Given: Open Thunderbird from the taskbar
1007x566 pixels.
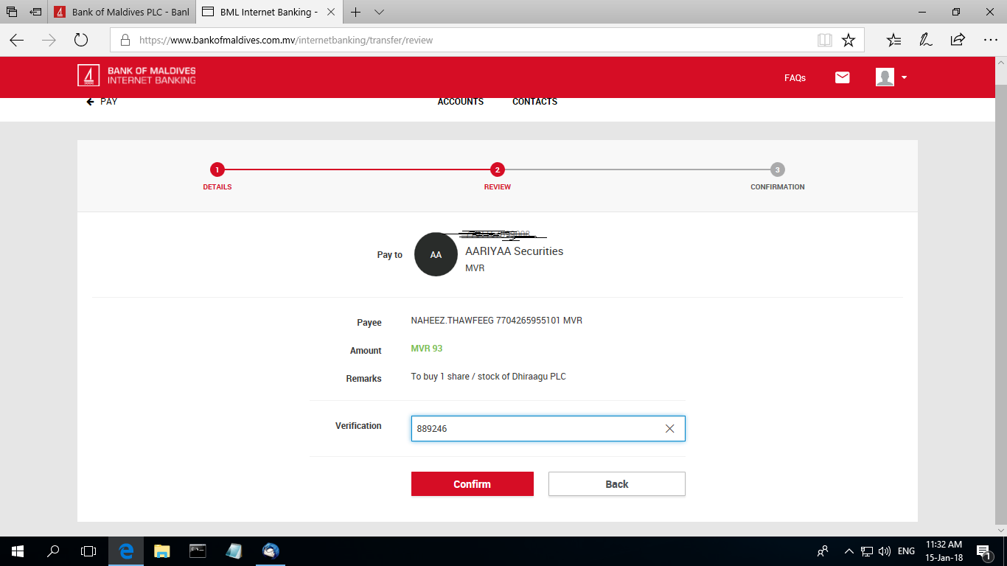Looking at the screenshot, I should pyautogui.click(x=271, y=551).
